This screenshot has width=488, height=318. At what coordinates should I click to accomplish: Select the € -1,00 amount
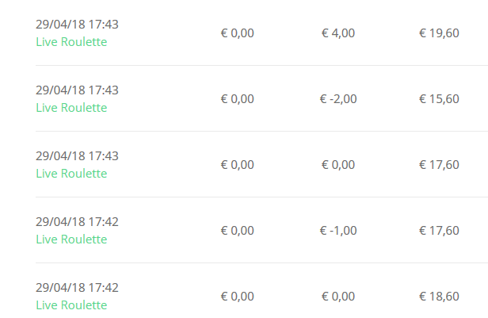click(x=338, y=231)
